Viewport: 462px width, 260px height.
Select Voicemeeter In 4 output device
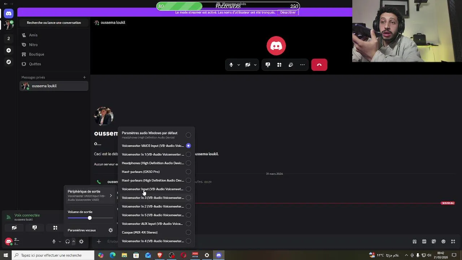156,241
